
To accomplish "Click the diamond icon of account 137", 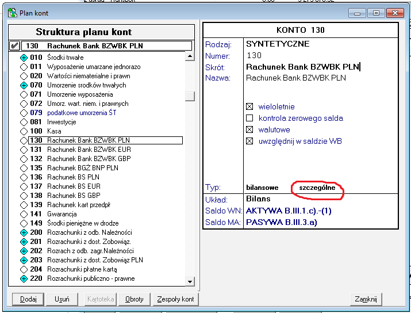I will coord(24,186).
